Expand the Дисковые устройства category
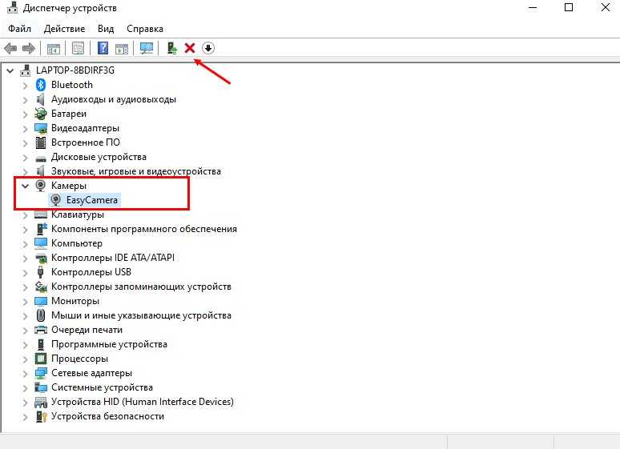 click(x=25, y=158)
